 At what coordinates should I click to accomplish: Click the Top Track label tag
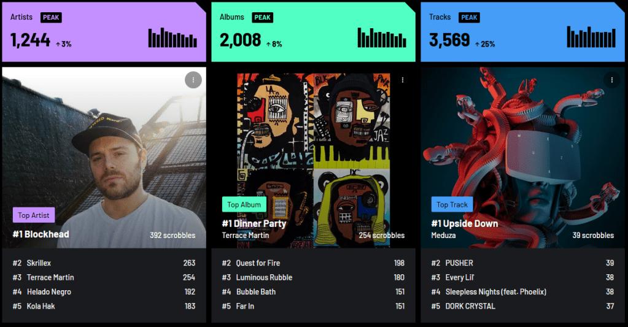pos(452,204)
